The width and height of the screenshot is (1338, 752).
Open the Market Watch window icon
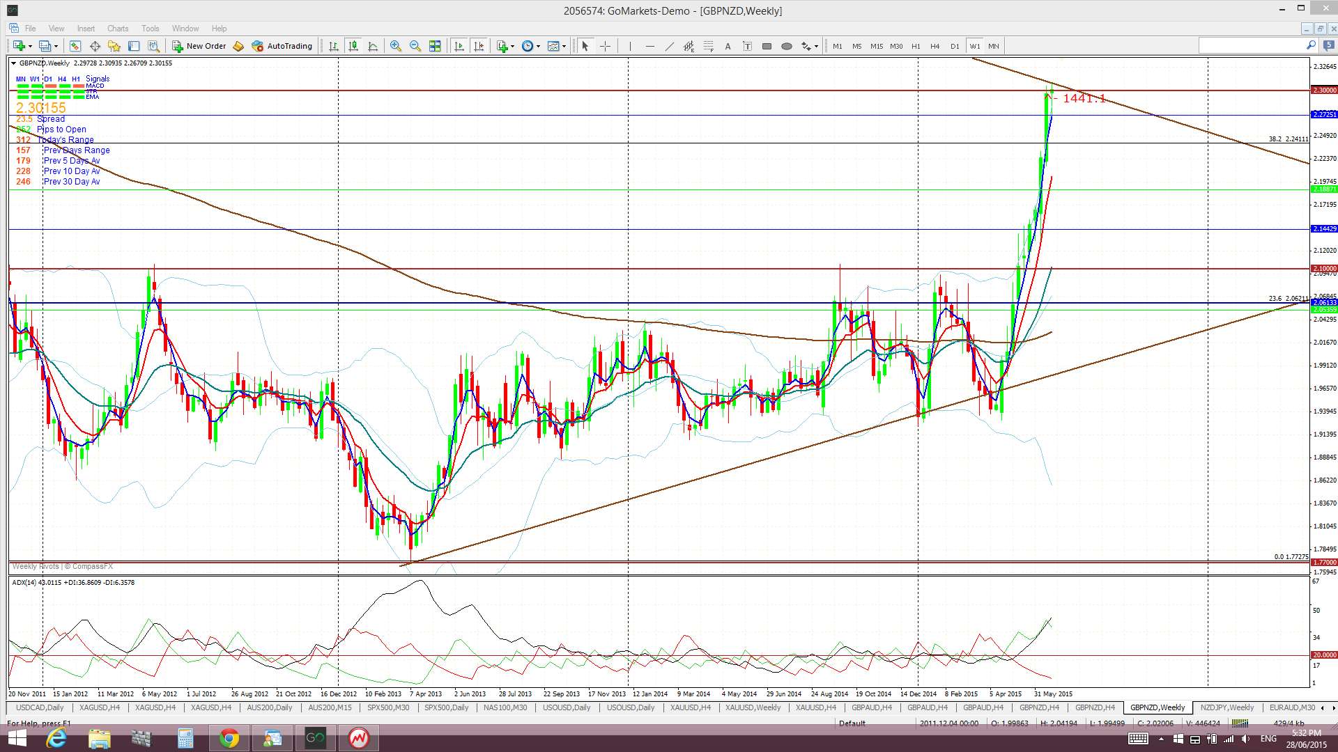pos(75,46)
